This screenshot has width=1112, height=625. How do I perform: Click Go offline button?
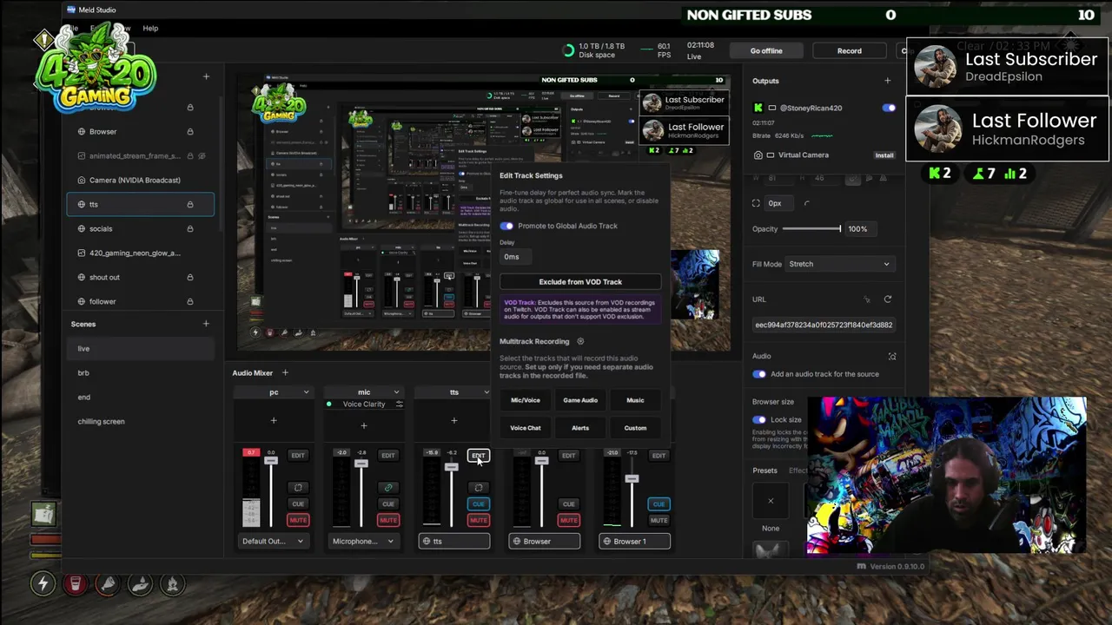point(766,51)
